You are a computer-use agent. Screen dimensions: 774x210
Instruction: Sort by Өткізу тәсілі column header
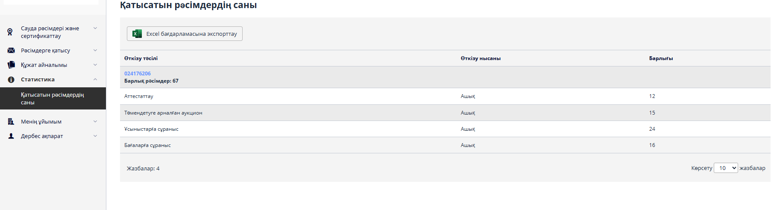pyautogui.click(x=141, y=58)
